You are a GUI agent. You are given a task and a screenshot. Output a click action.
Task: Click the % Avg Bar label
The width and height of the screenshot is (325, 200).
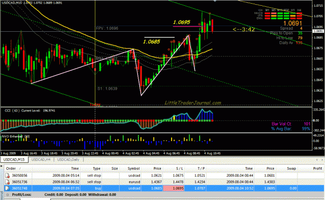(x=281, y=129)
